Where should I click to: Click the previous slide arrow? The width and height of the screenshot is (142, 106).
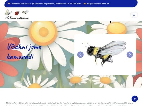tap(80, 55)
